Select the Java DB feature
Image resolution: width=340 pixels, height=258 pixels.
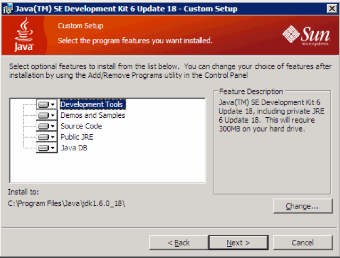tap(74, 148)
